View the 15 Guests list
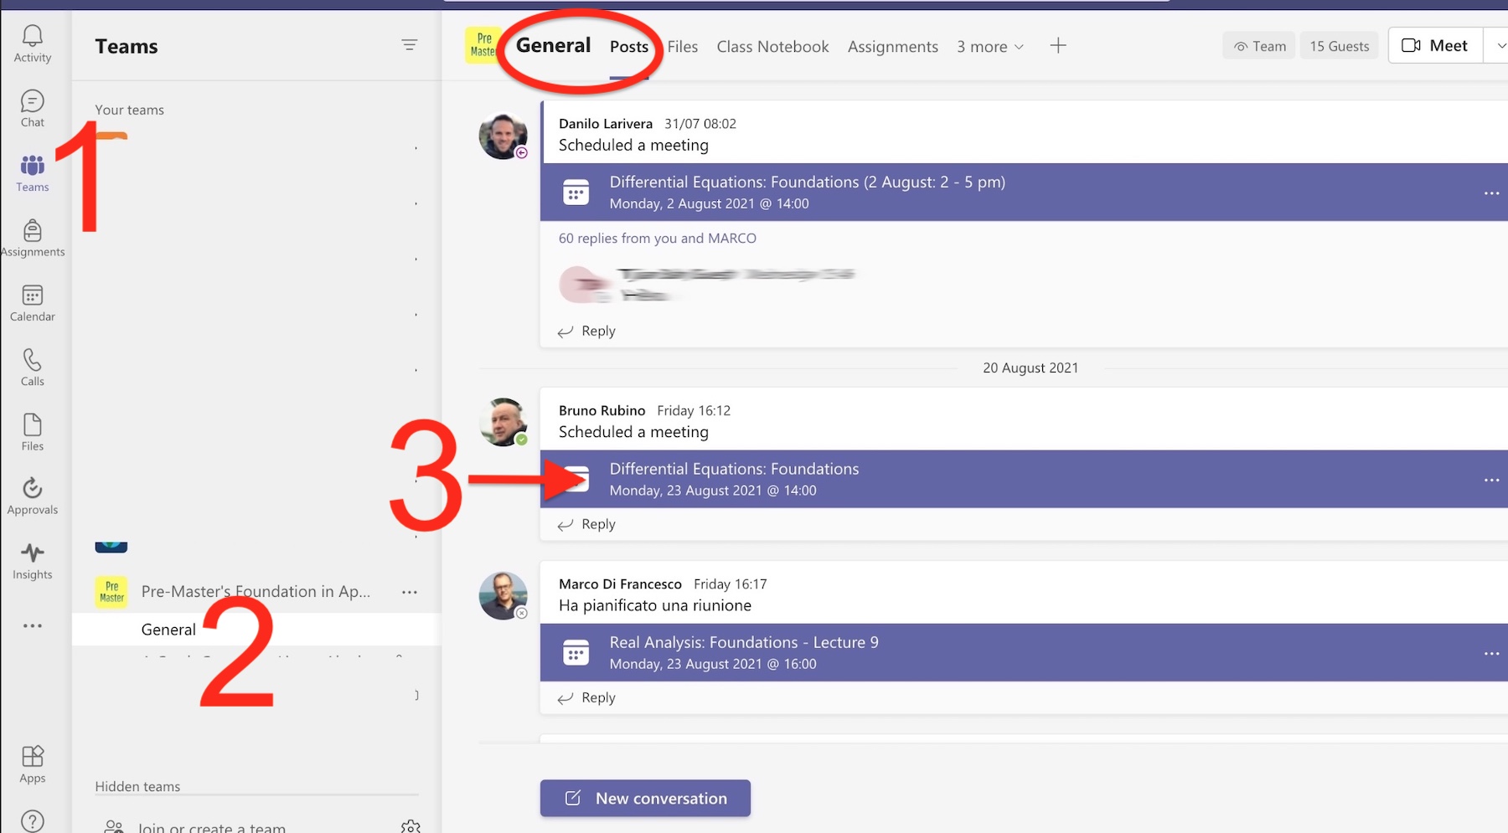 pos(1340,46)
